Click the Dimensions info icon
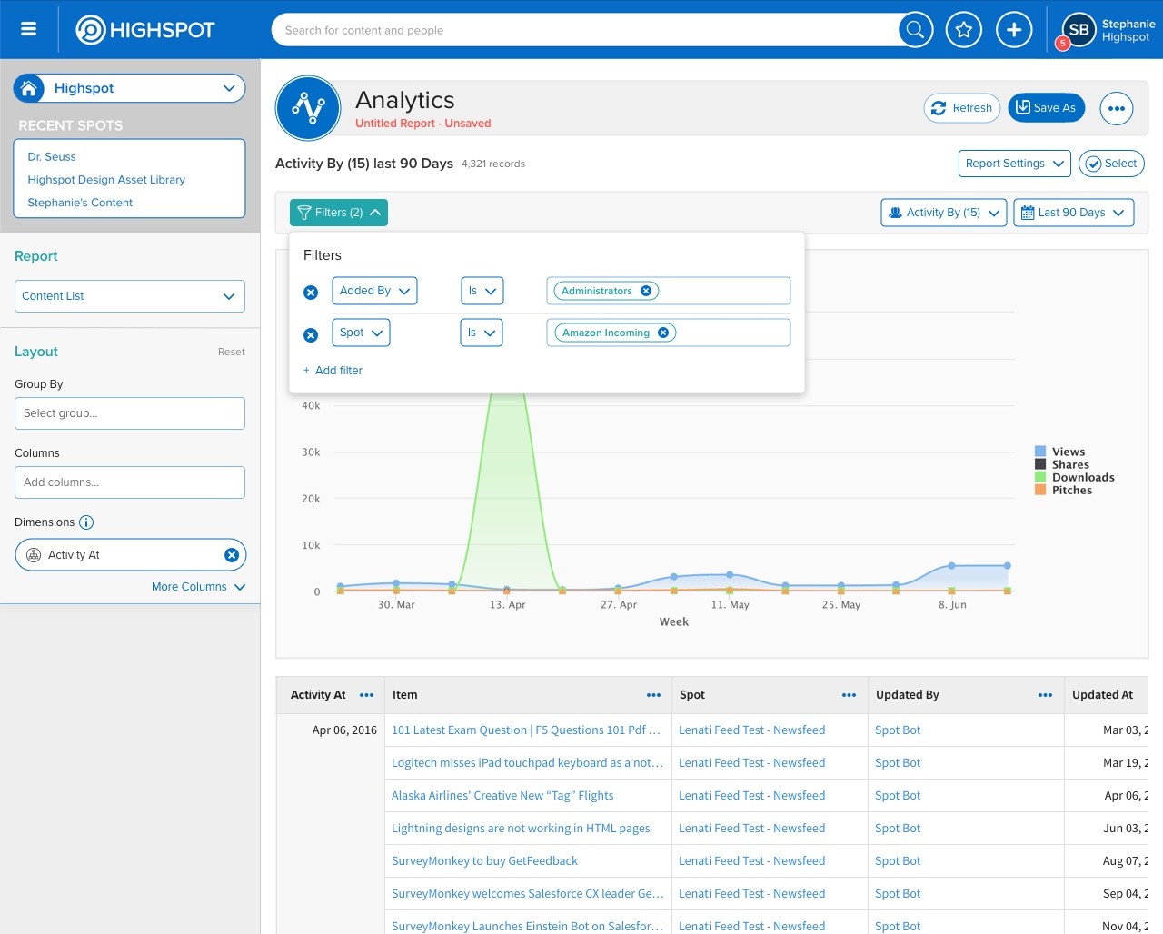Screen dimensions: 1163x934 pos(86,522)
